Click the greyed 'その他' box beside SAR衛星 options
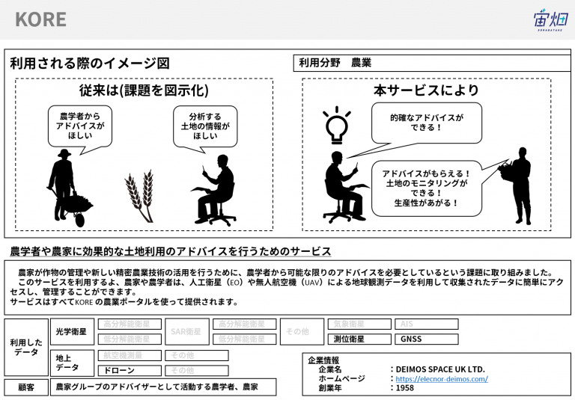This screenshot has width=575, height=400. [x=302, y=331]
